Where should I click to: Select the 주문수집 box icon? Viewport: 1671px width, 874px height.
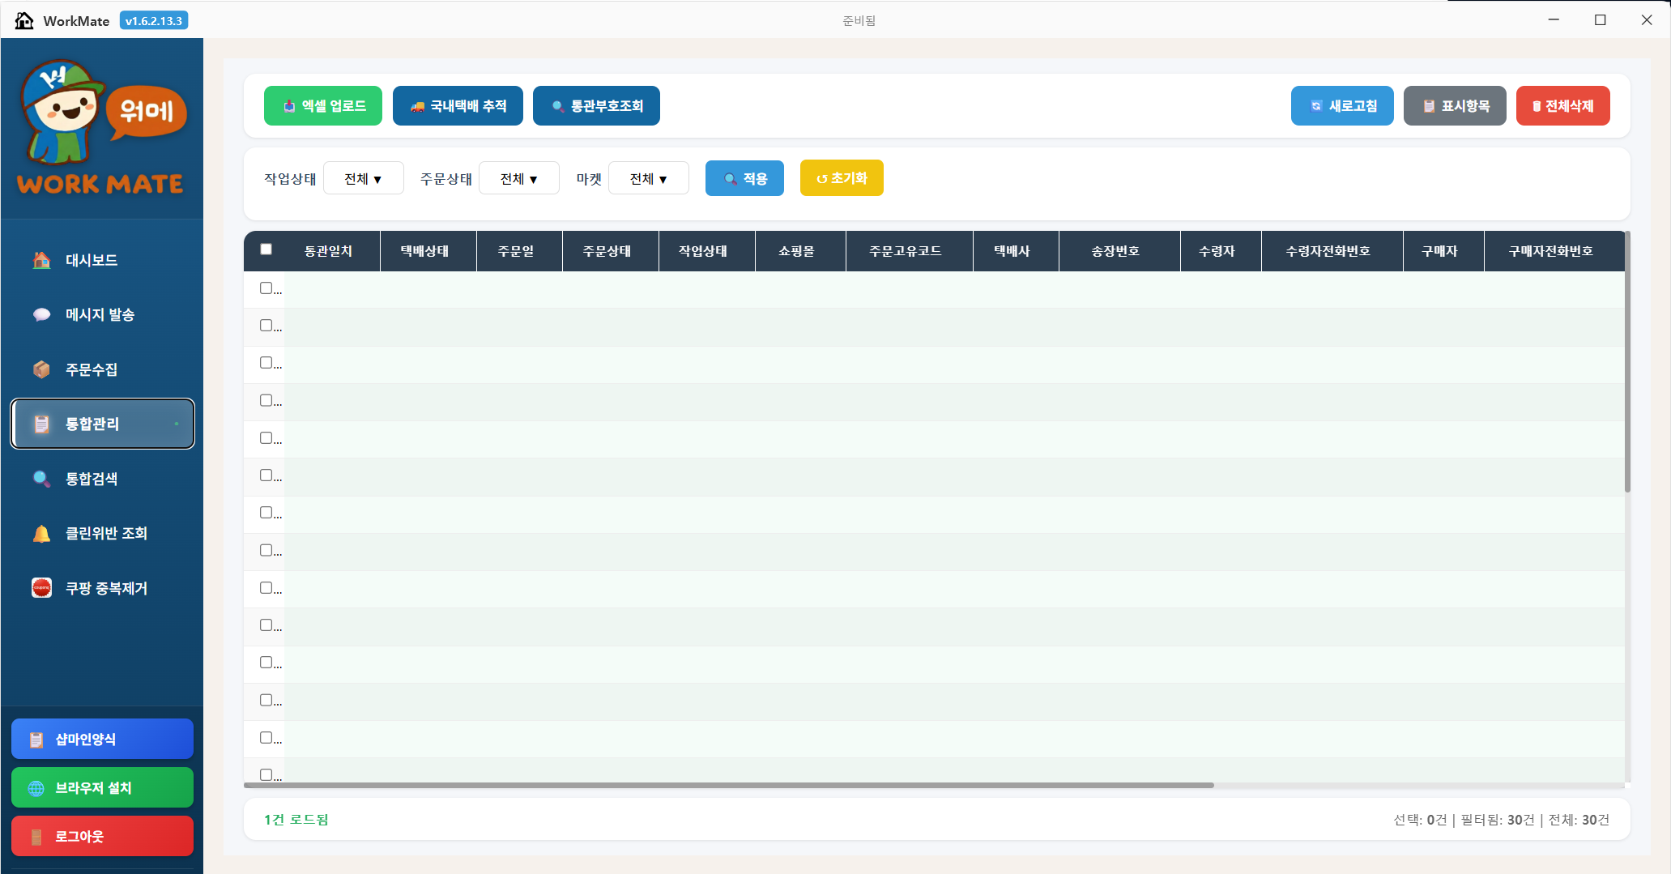pyautogui.click(x=41, y=369)
